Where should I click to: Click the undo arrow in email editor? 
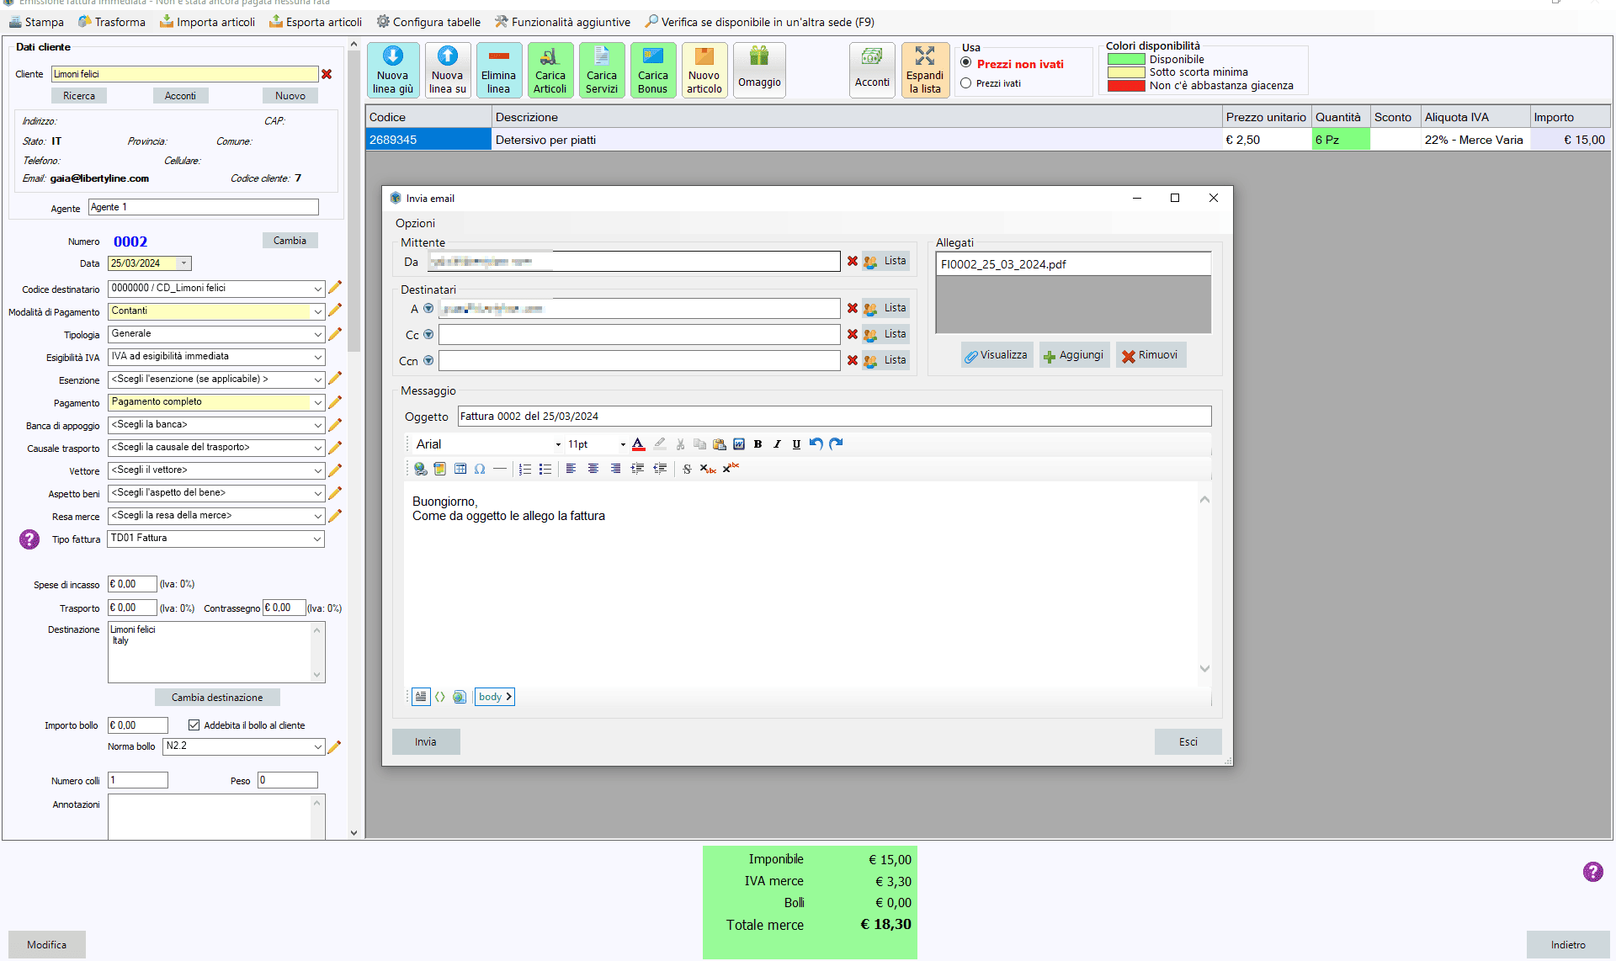tap(816, 443)
